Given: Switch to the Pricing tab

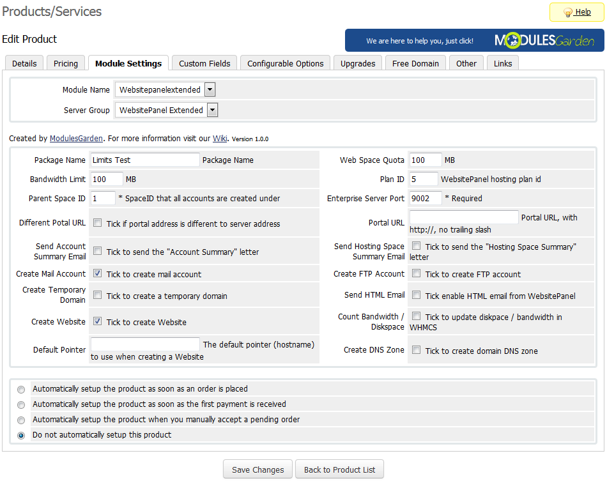Looking at the screenshot, I should pos(66,63).
